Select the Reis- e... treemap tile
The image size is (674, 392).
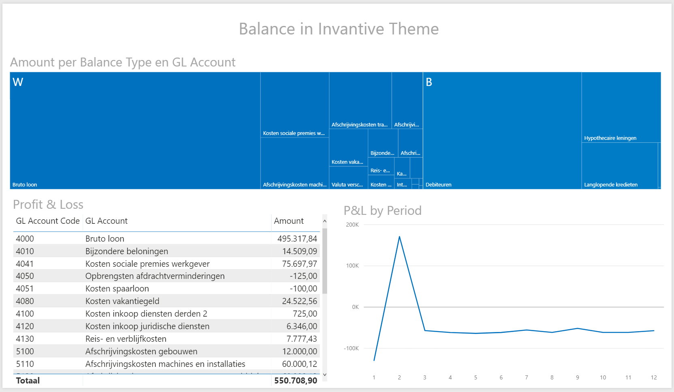(x=381, y=166)
